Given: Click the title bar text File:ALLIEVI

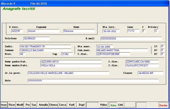Looking at the screenshot, I should (x=39, y=4).
